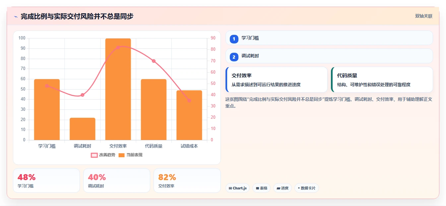
Task: Click the 表格 tag chip
Action: [262, 188]
